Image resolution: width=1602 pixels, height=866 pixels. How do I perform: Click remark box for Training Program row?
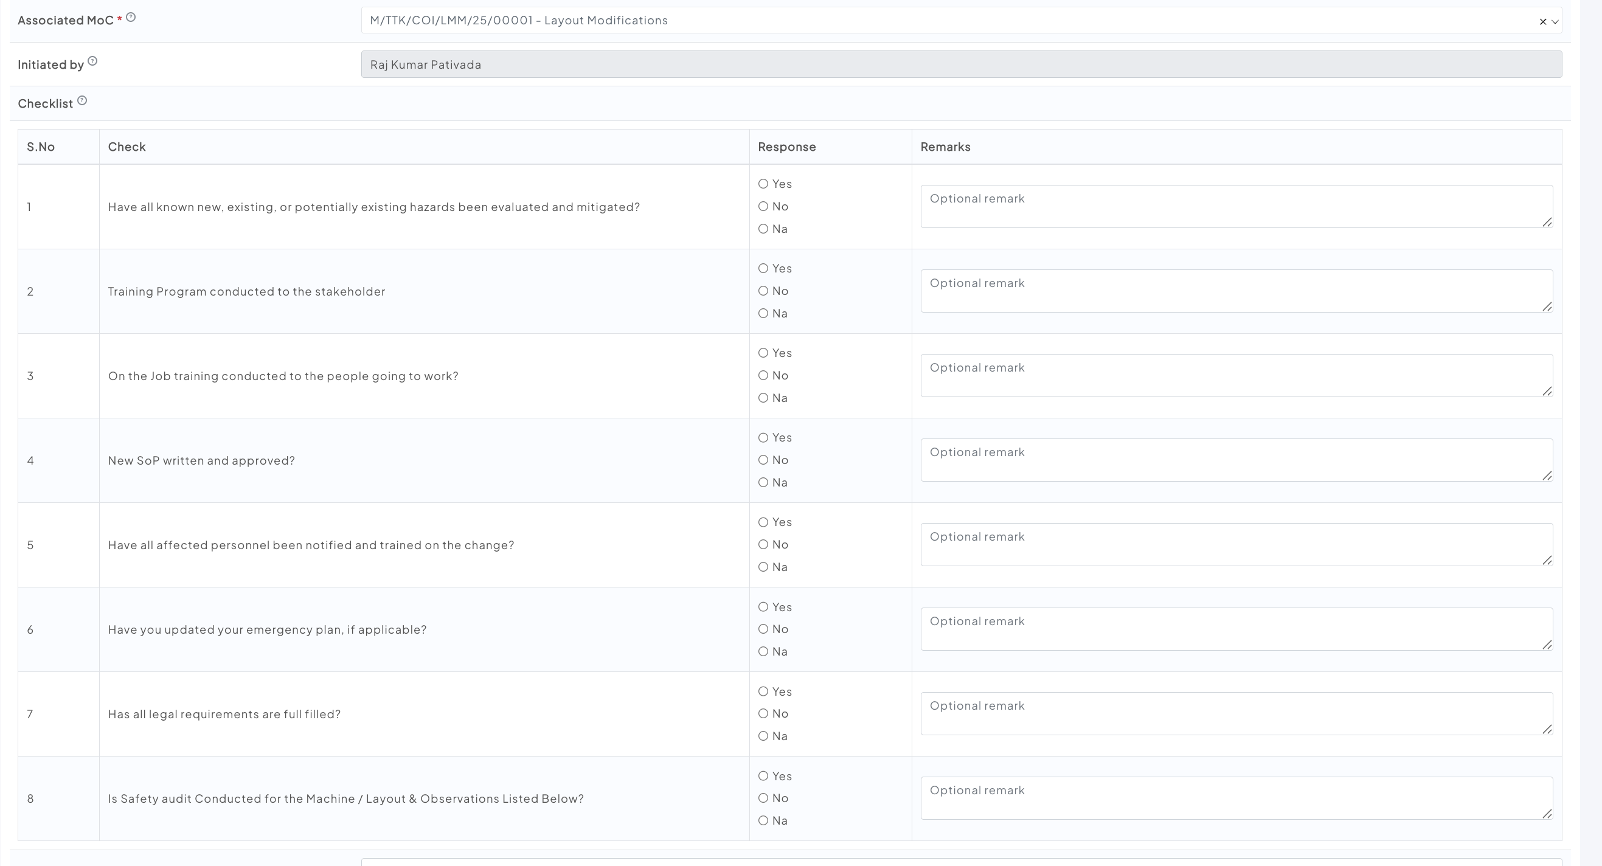[1236, 291]
